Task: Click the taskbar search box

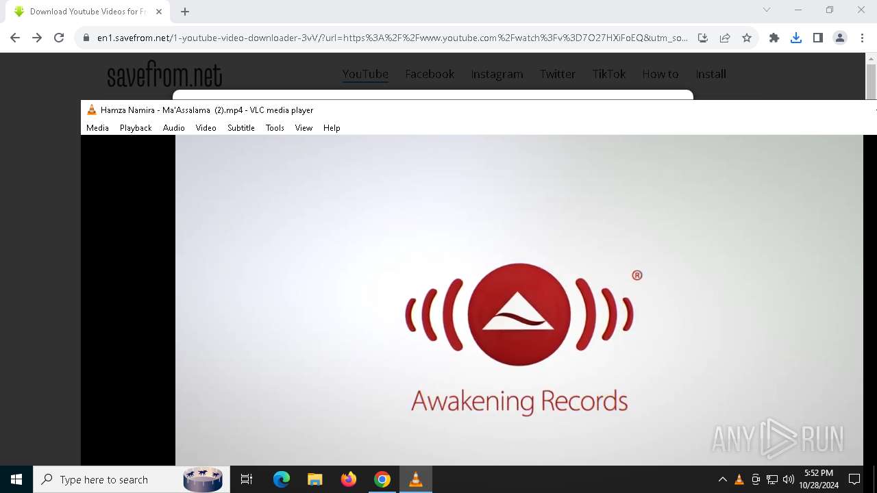Action: point(130,479)
